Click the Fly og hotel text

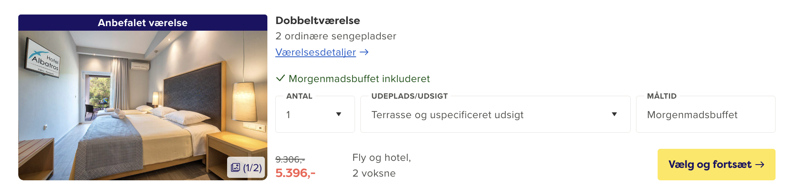pos(381,158)
